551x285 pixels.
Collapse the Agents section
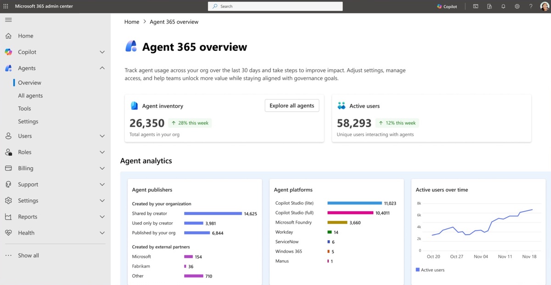coord(102,68)
